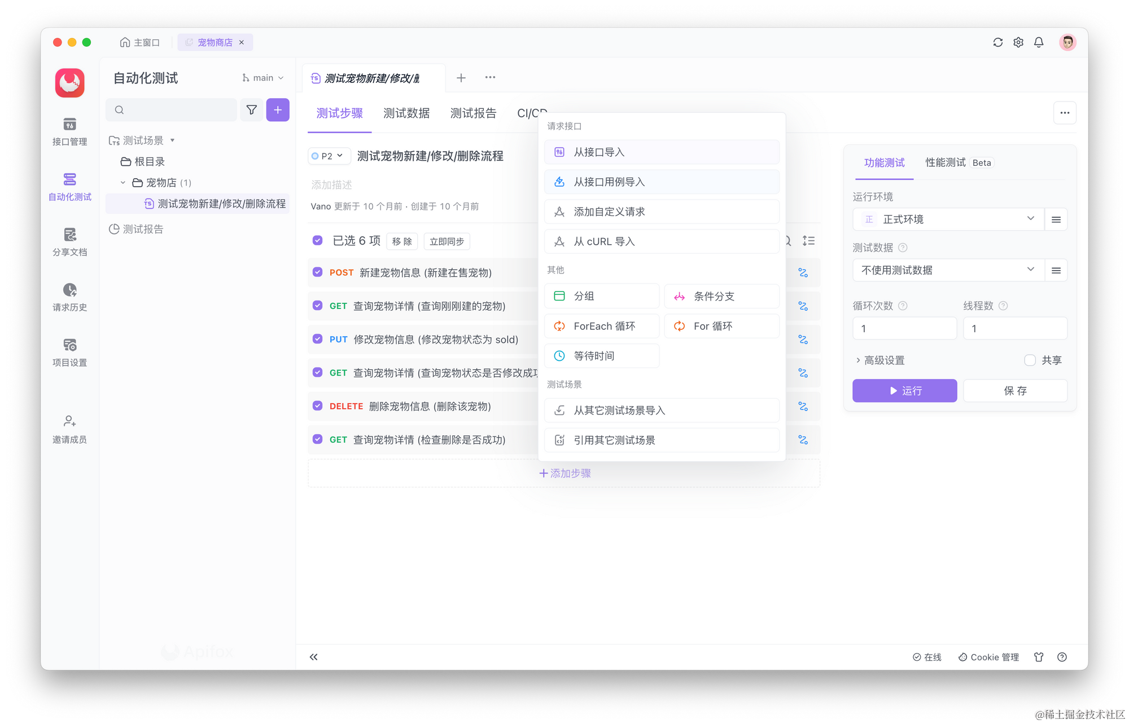1129x724 pixels.
Task: Click the 保存 save button
Action: click(x=1015, y=391)
